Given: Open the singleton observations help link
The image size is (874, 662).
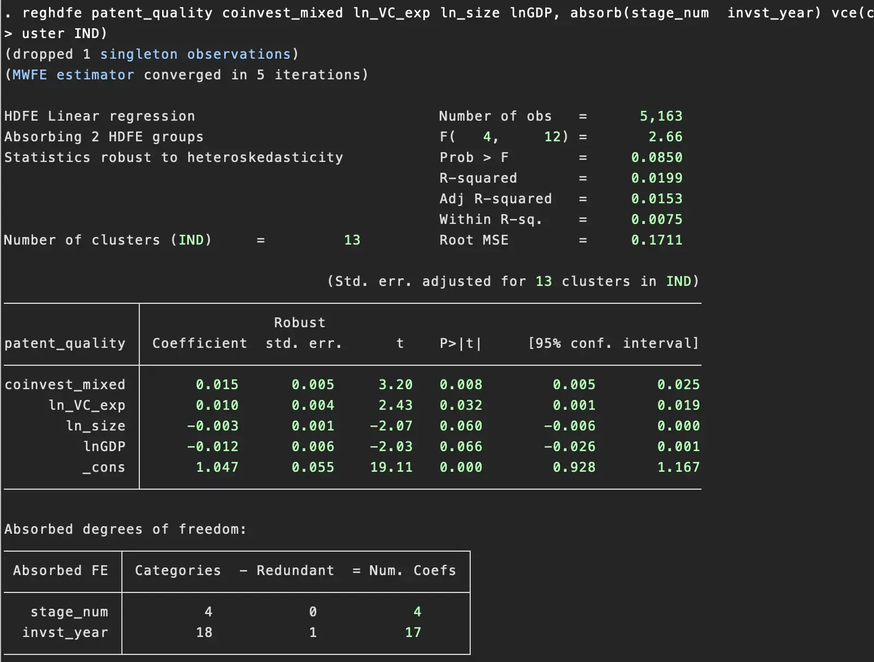Looking at the screenshot, I should tap(195, 54).
